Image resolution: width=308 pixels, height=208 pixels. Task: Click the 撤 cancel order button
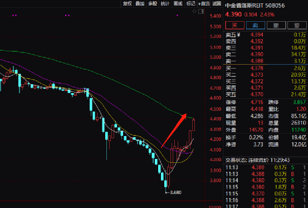(276, 25)
